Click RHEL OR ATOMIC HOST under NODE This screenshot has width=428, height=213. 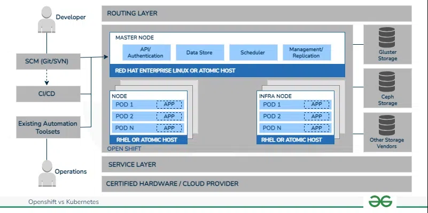click(149, 140)
